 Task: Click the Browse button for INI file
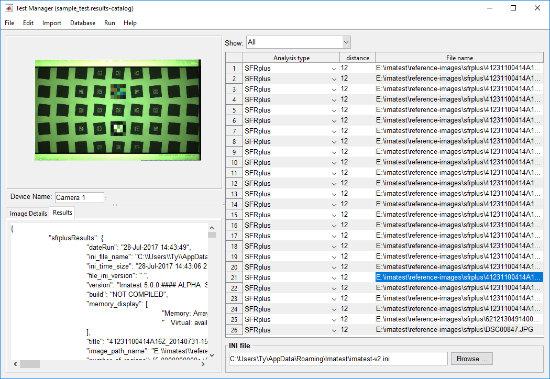pos(472,359)
